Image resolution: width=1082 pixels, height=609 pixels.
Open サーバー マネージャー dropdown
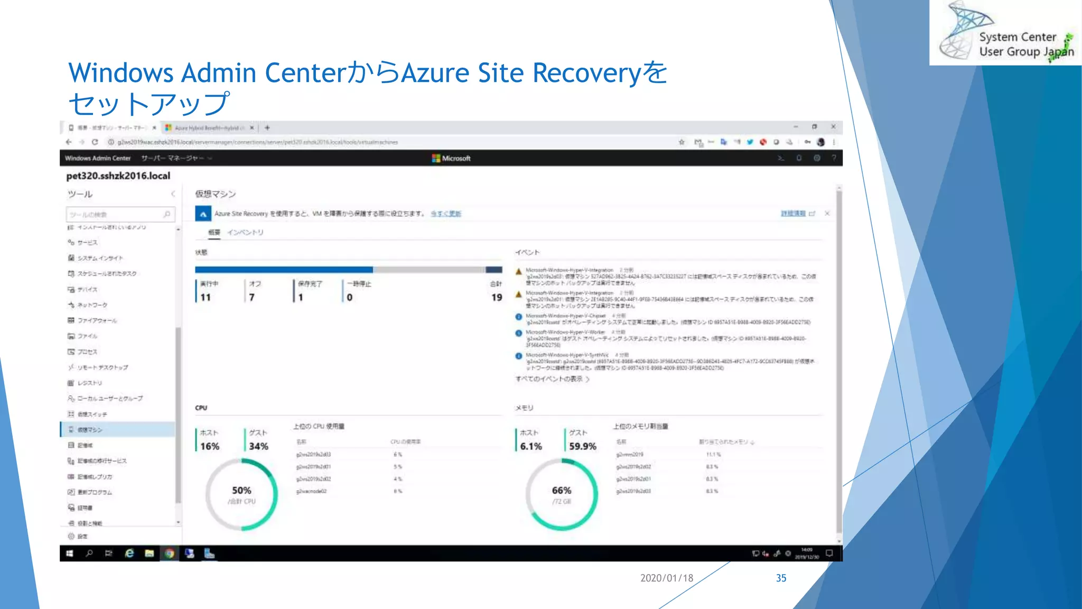(x=176, y=158)
